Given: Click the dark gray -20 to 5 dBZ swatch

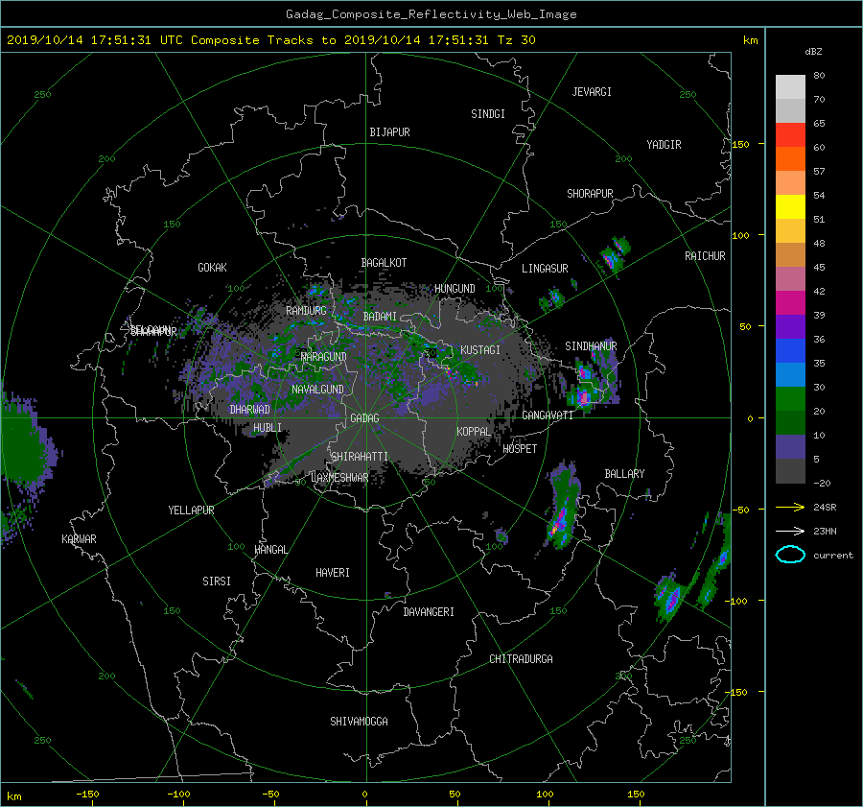Looking at the screenshot, I should click(x=790, y=471).
